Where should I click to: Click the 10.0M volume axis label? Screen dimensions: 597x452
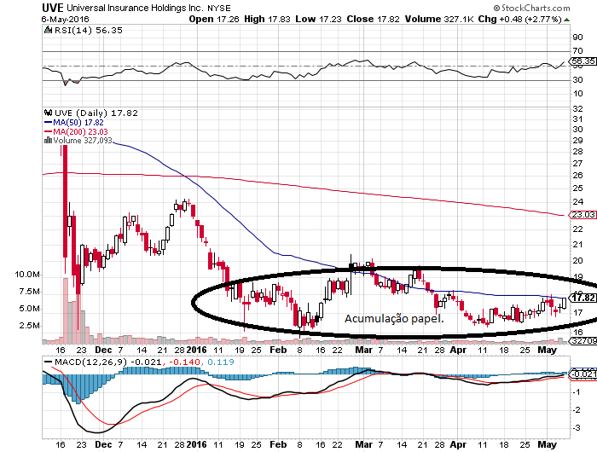pyautogui.click(x=27, y=274)
